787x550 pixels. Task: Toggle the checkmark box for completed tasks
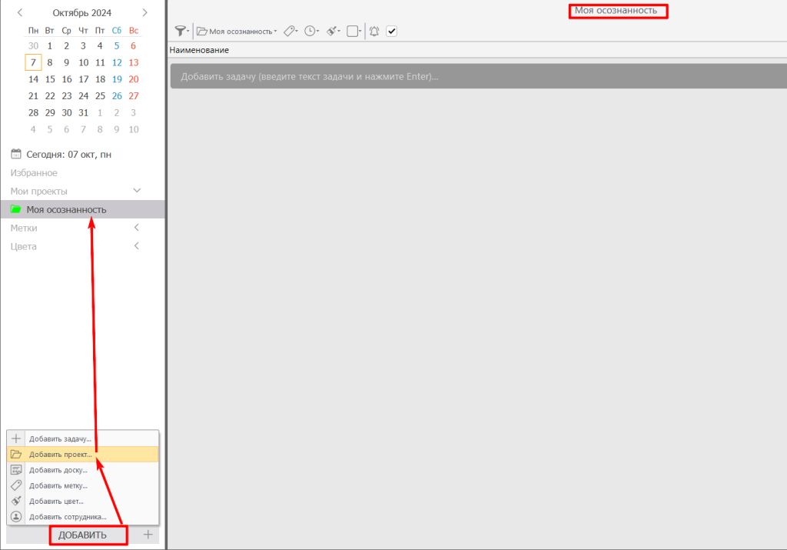point(391,31)
